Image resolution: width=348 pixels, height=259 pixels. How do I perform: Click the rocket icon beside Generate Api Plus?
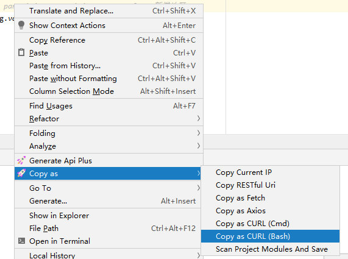[x=21, y=160]
